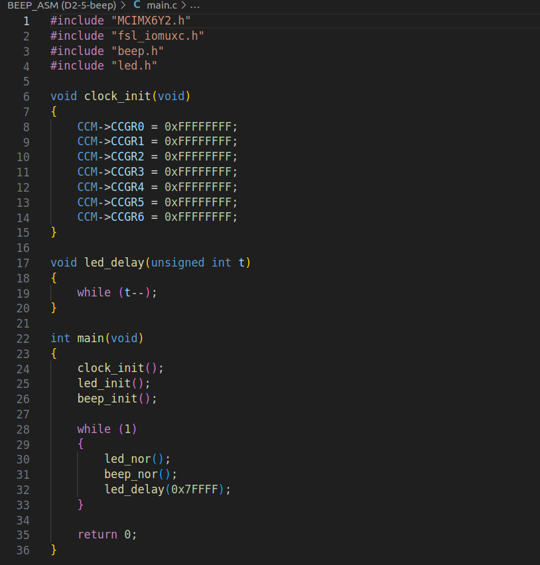Click the led_delay(0x7FFFF) call
The width and height of the screenshot is (540, 565).
click(167, 489)
